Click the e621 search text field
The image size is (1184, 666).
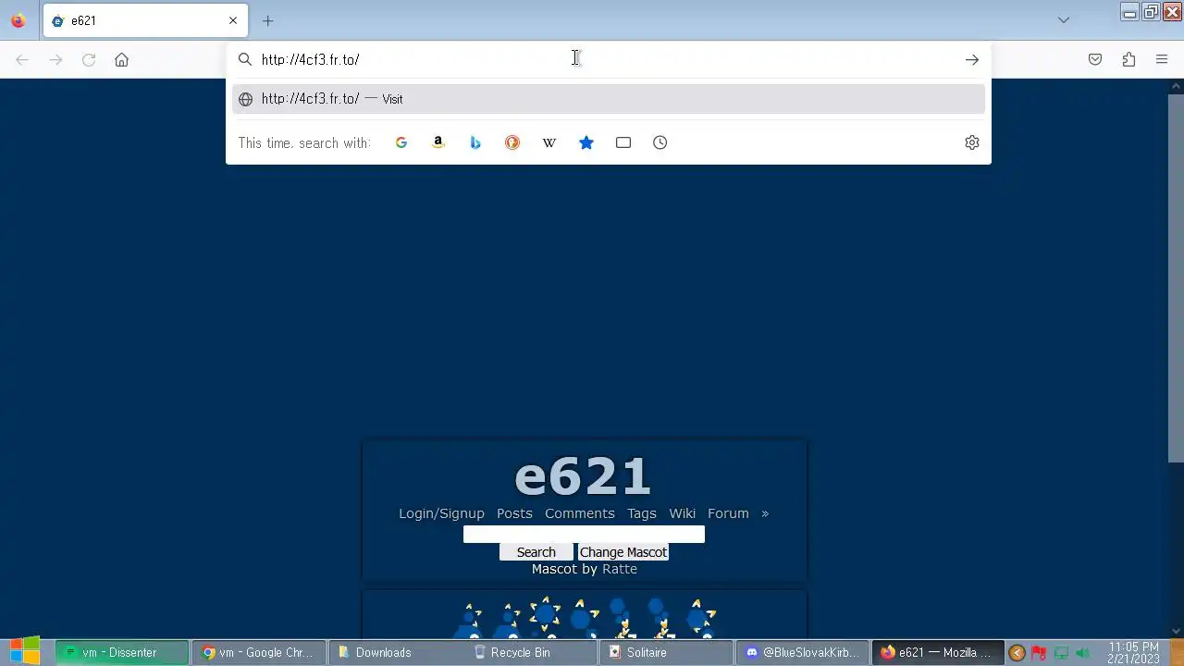[584, 534]
